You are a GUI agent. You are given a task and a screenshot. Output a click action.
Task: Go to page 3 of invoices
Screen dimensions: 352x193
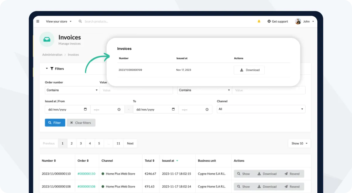[x=81, y=144]
